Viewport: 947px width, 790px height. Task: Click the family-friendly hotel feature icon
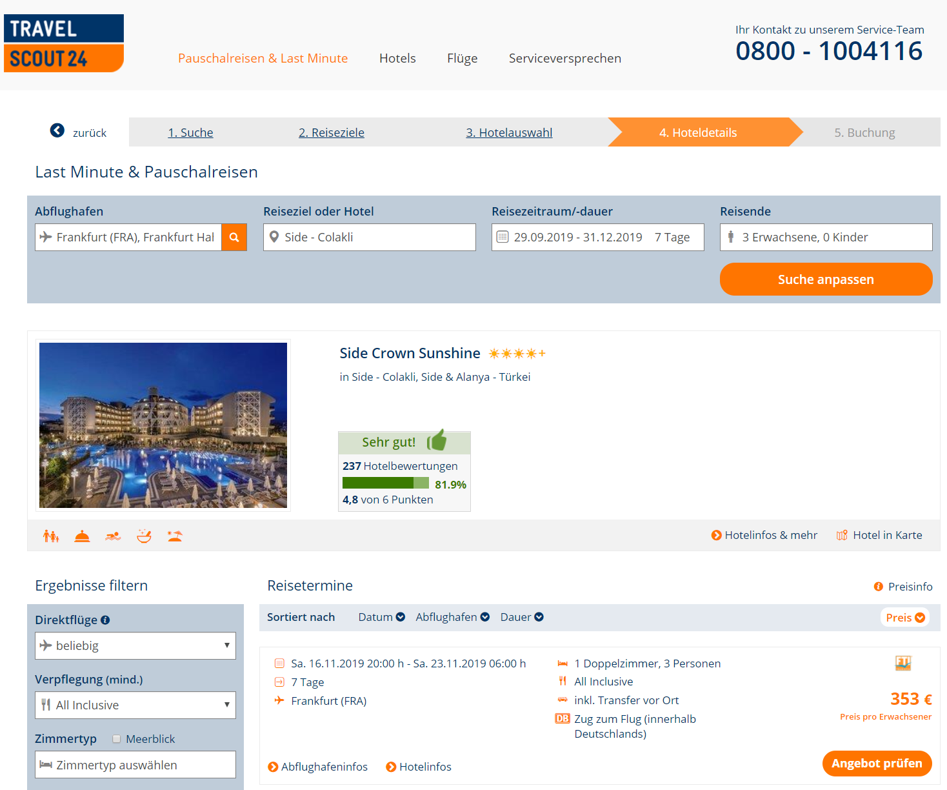pos(51,536)
